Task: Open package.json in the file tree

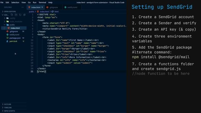Action: click(x=15, y=38)
